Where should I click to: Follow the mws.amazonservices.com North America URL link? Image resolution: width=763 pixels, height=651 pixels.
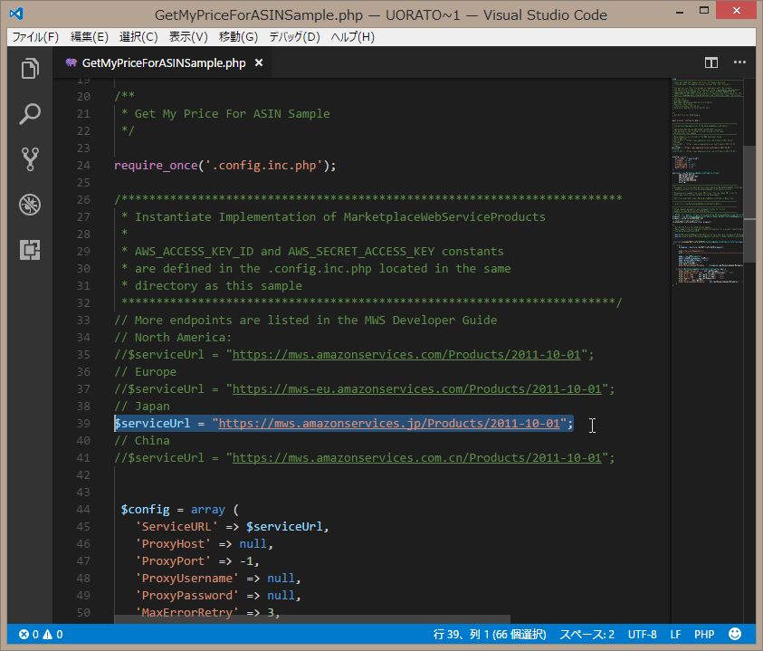click(x=406, y=354)
